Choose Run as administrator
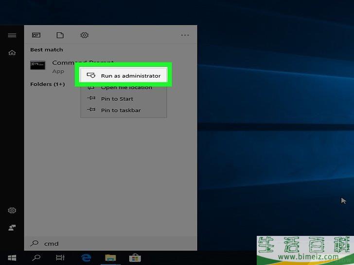 (124, 76)
